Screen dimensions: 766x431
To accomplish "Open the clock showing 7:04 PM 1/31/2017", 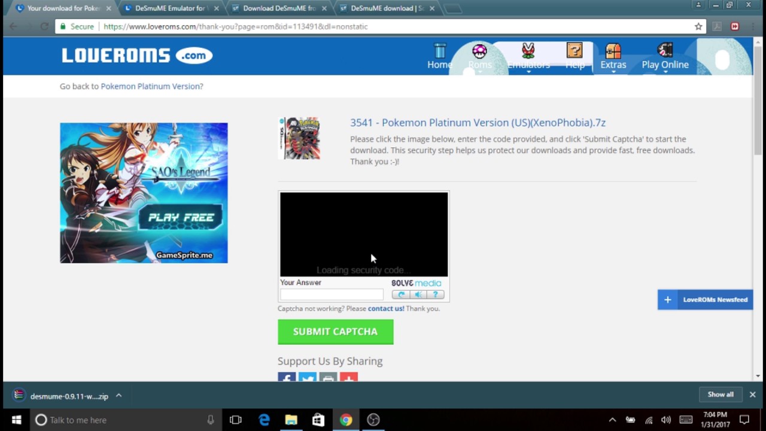I will tap(715, 420).
